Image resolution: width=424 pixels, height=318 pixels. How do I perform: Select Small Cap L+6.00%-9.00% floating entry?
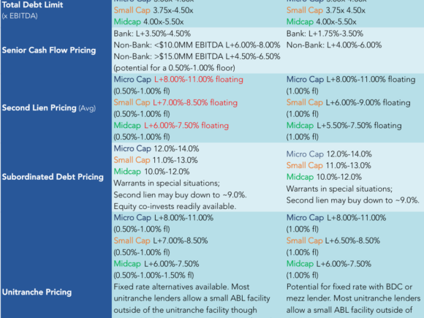coord(349,102)
